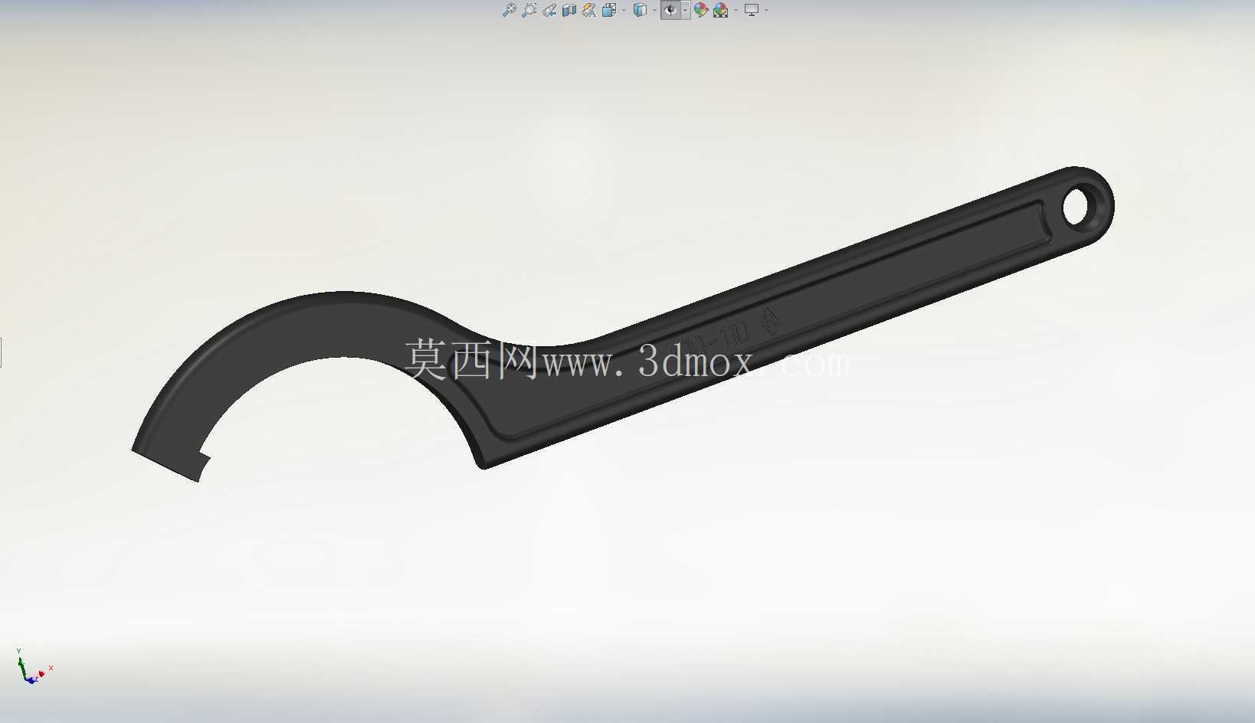This screenshot has height=723, width=1255.
Task: Select the Zoom to Area tool
Action: click(x=529, y=10)
